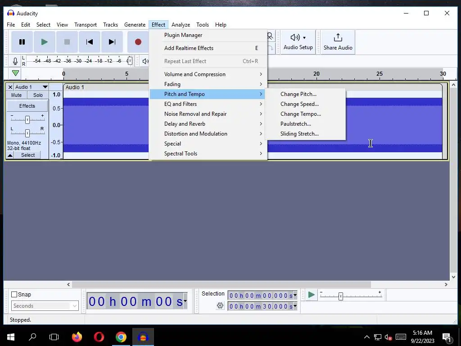Screen dimensions: 461x346
Task: Open Windows Start menu
Action: [11, 337]
